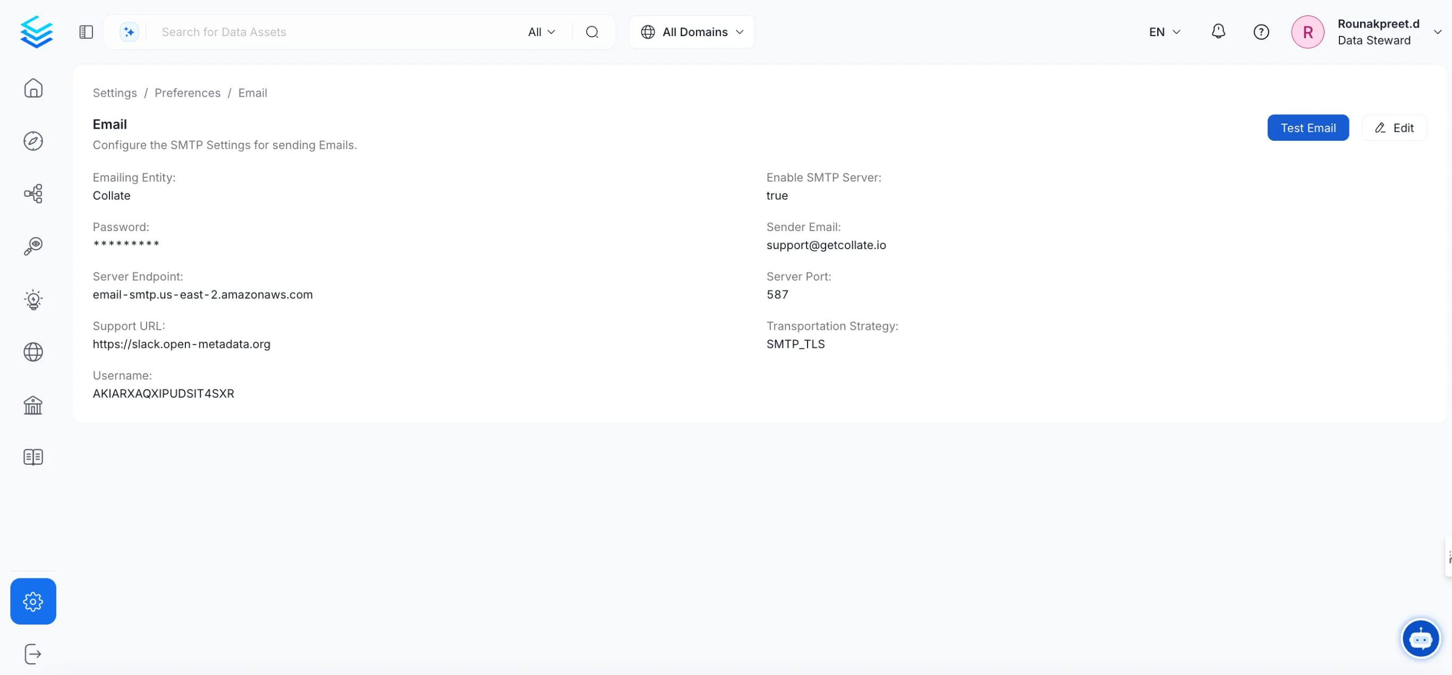Go to Preferences breadcrumb
1452x675 pixels.
[188, 93]
